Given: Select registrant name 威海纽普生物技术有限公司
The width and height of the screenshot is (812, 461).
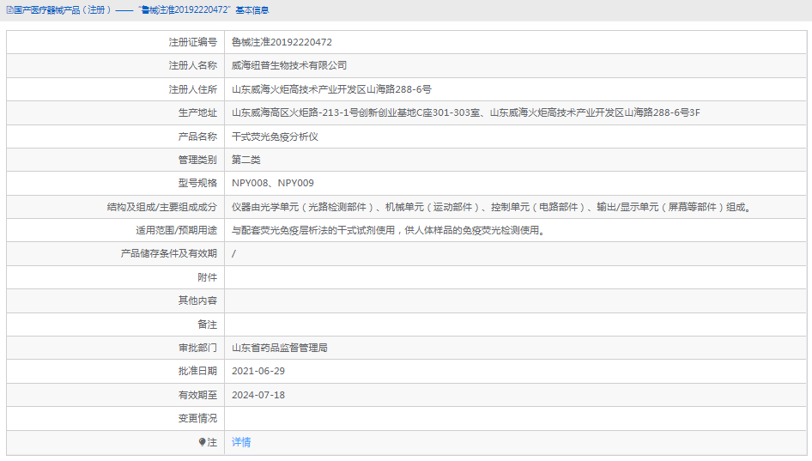Looking at the screenshot, I should 289,66.
